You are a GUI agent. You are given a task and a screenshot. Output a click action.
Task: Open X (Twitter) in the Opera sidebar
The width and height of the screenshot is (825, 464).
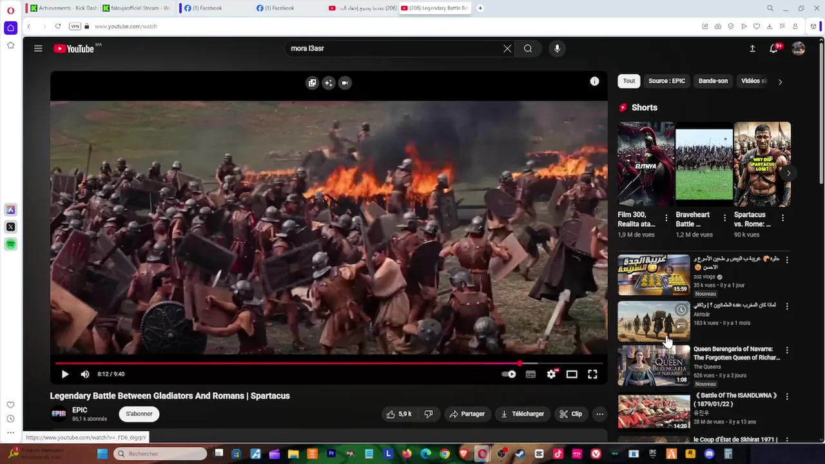point(10,227)
